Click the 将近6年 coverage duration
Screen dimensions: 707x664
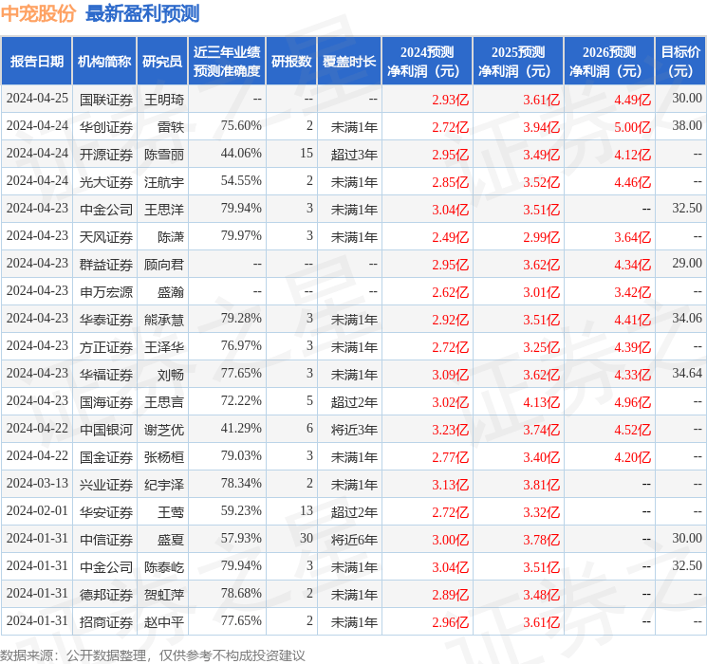[x=354, y=540]
